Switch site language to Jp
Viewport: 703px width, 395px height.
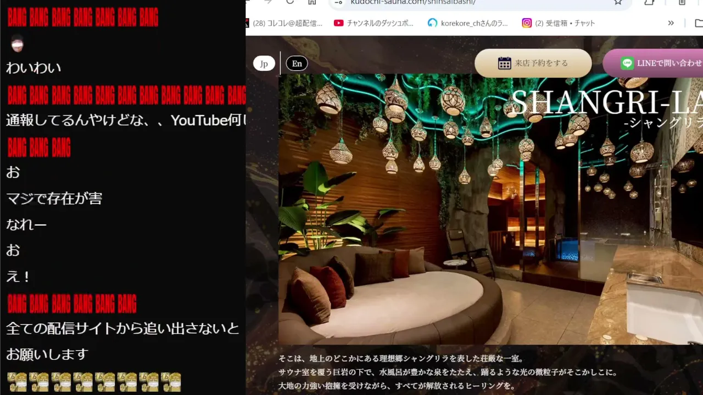[x=264, y=64]
